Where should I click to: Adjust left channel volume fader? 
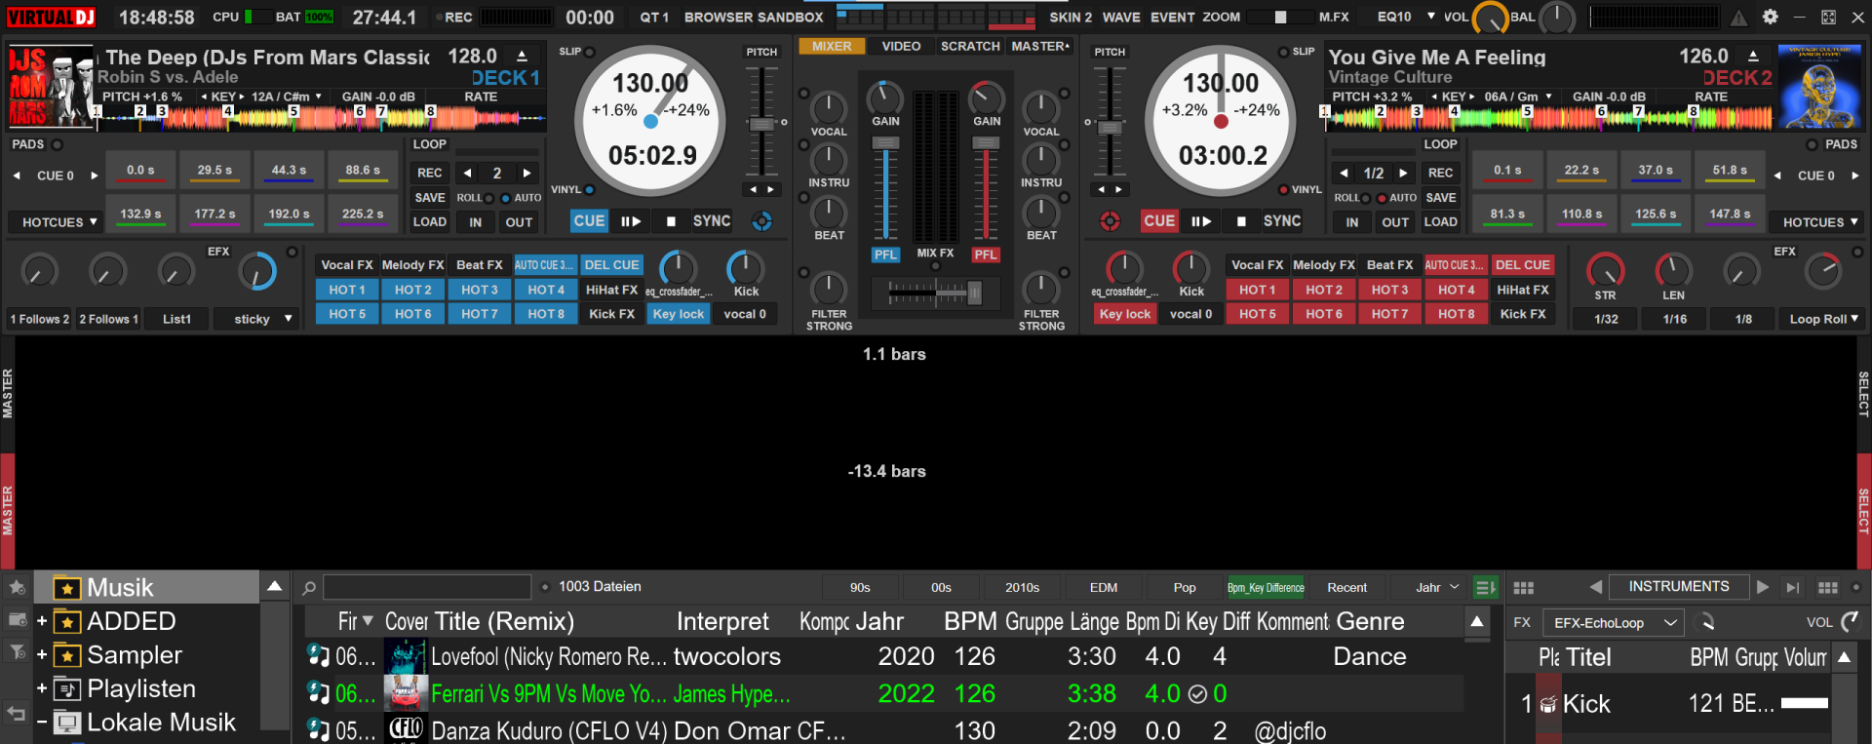885,143
